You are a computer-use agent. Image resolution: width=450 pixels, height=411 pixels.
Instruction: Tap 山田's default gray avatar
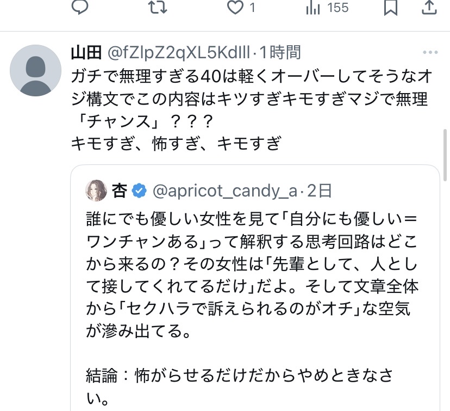(36, 71)
